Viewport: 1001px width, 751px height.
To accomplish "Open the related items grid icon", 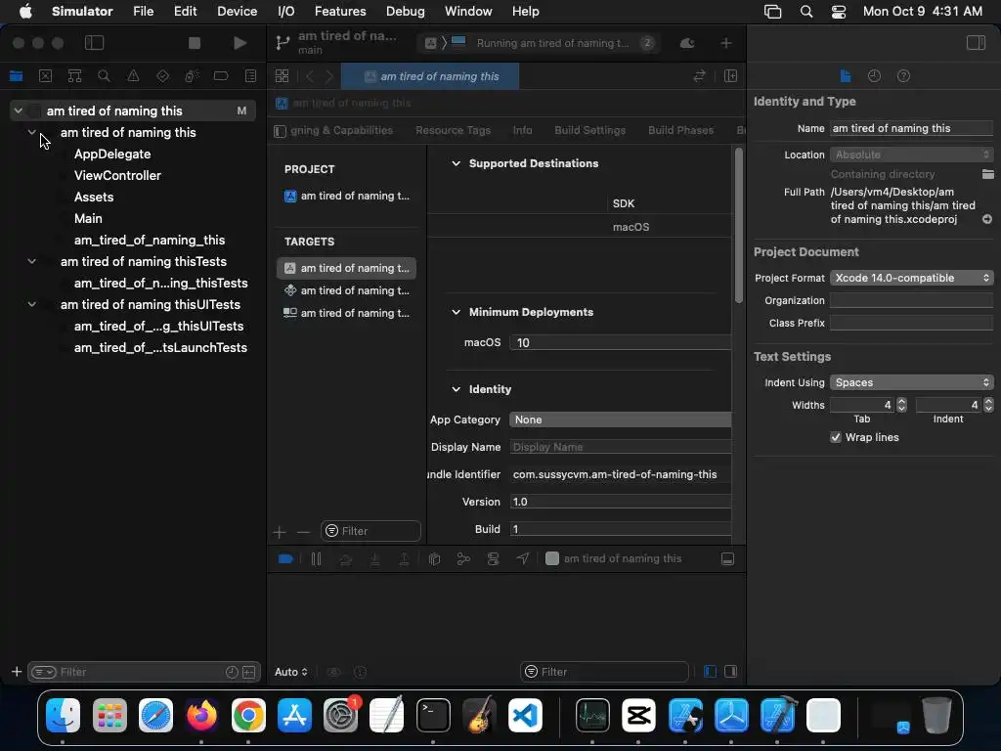I will click(x=282, y=76).
